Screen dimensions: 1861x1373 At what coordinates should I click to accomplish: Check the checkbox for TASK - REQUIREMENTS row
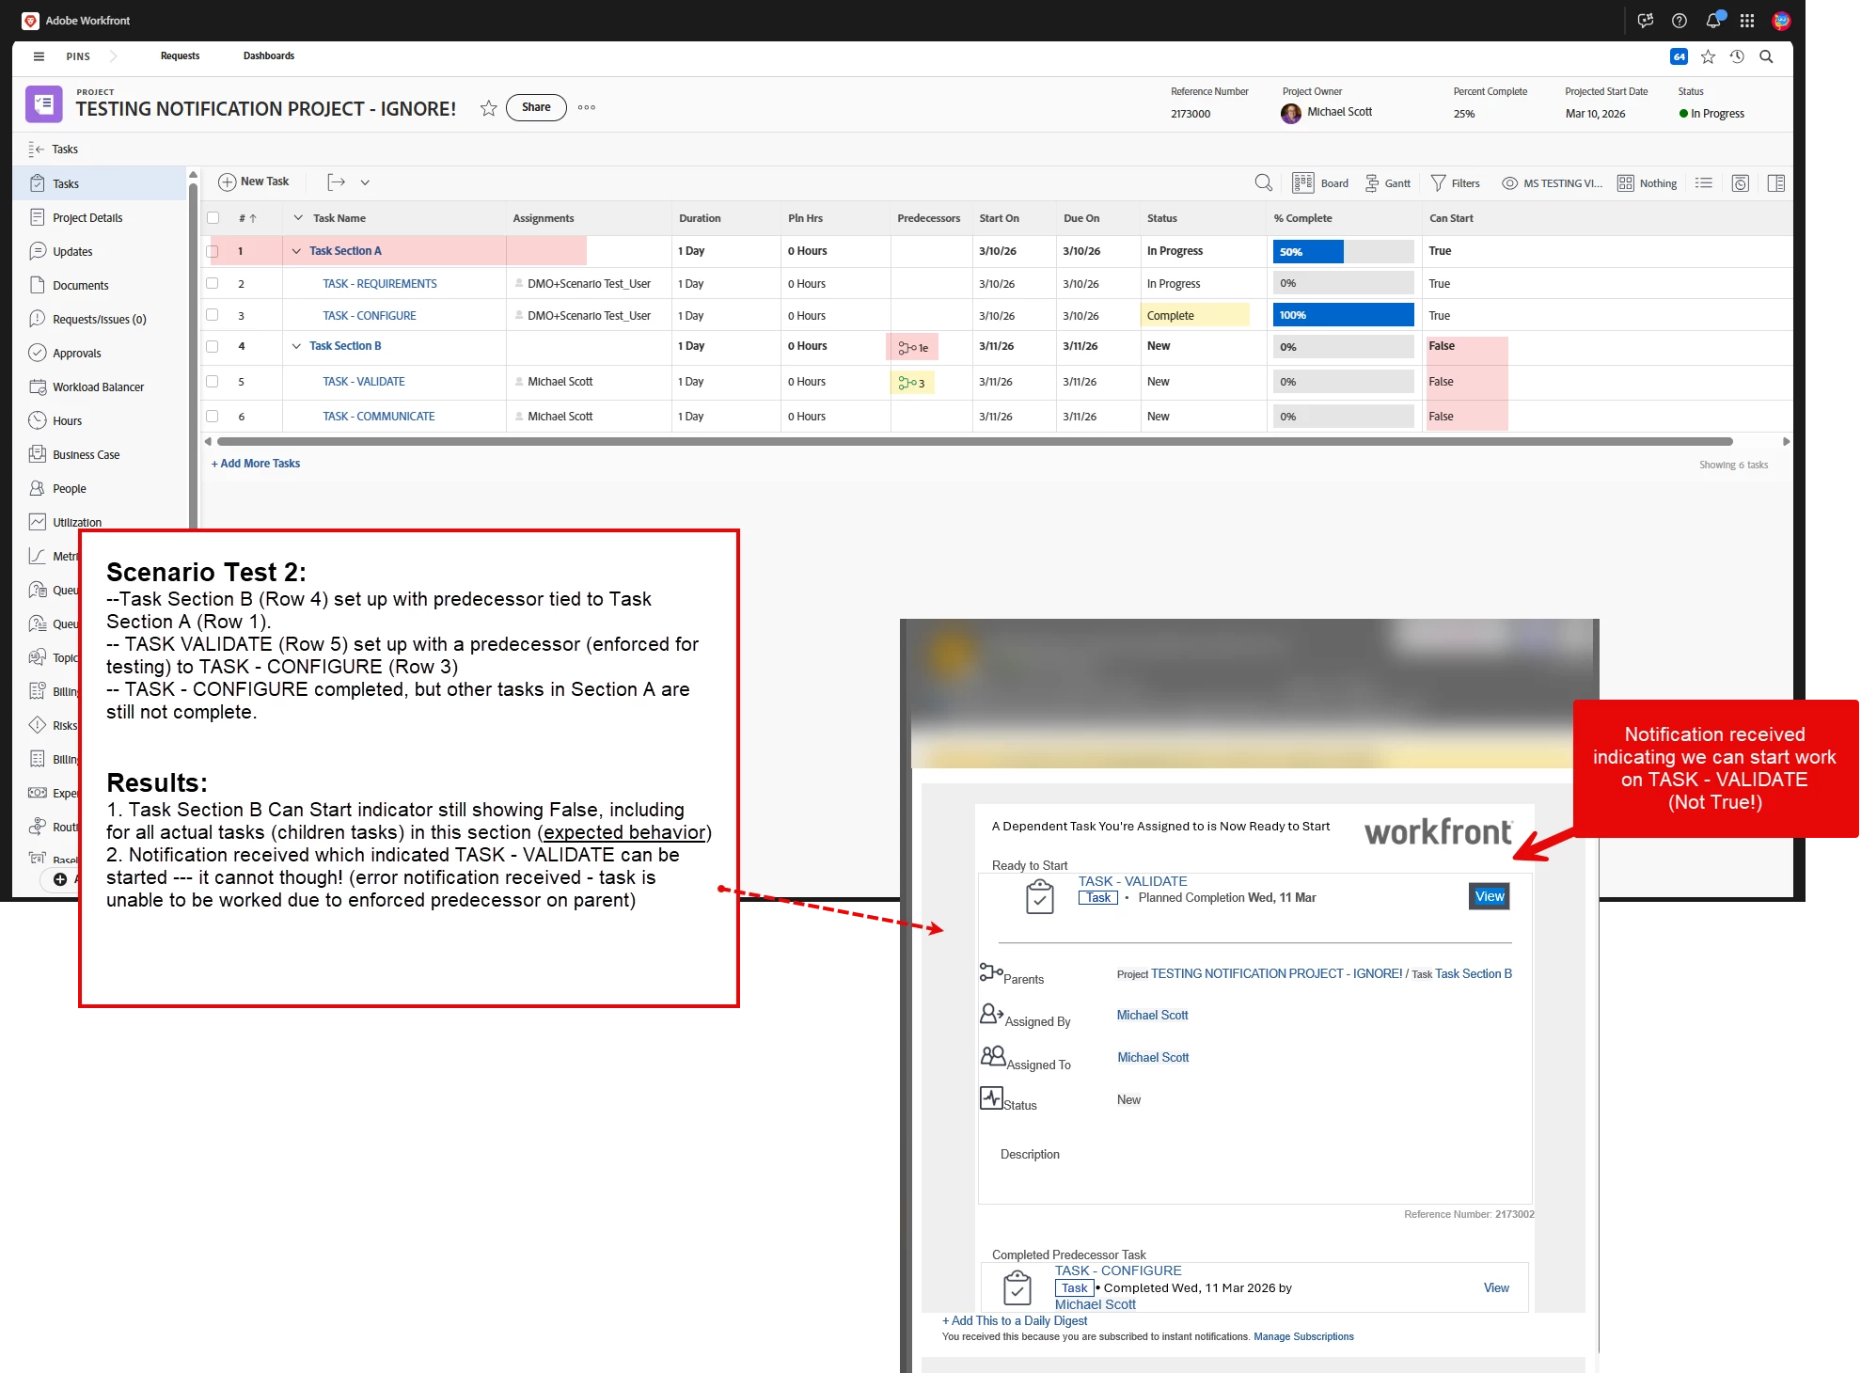pyautogui.click(x=213, y=283)
